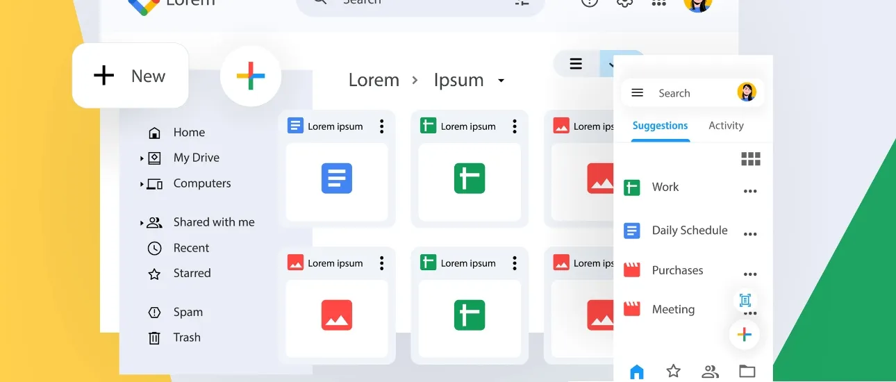Open the three-dot menu on the upper green spreadsheet card
This screenshot has width=896, height=382.
(x=514, y=126)
